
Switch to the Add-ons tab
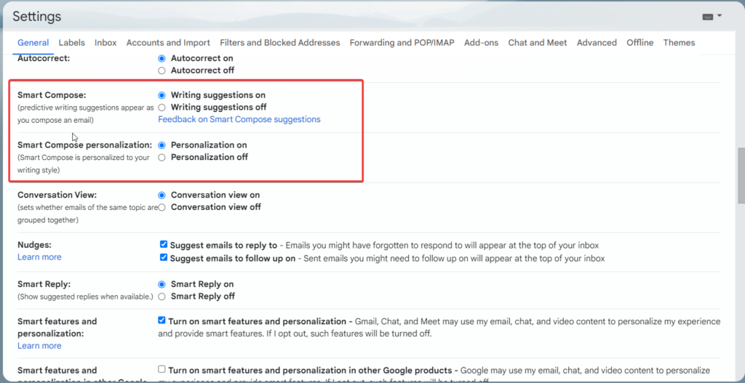[482, 43]
